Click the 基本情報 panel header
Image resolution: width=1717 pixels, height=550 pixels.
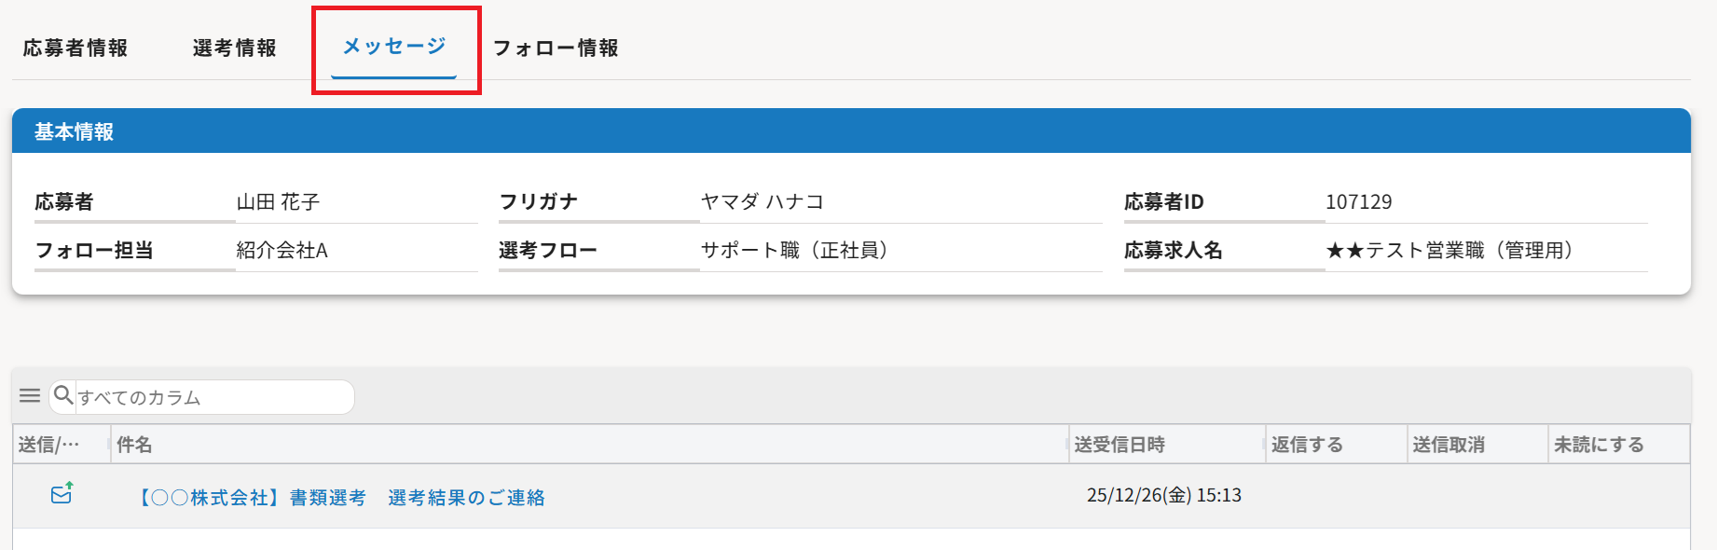75,131
